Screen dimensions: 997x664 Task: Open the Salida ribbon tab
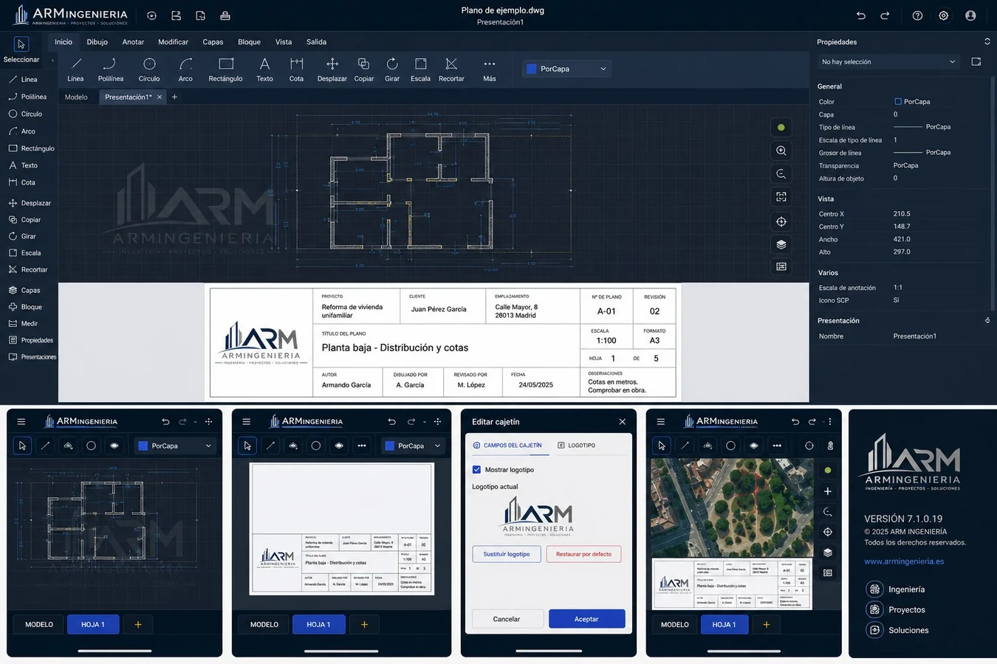coord(316,42)
